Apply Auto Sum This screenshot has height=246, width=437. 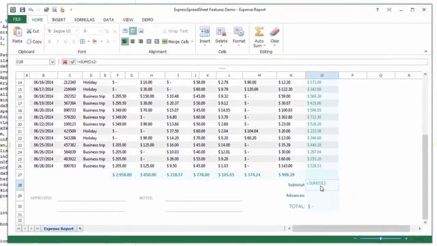click(259, 37)
